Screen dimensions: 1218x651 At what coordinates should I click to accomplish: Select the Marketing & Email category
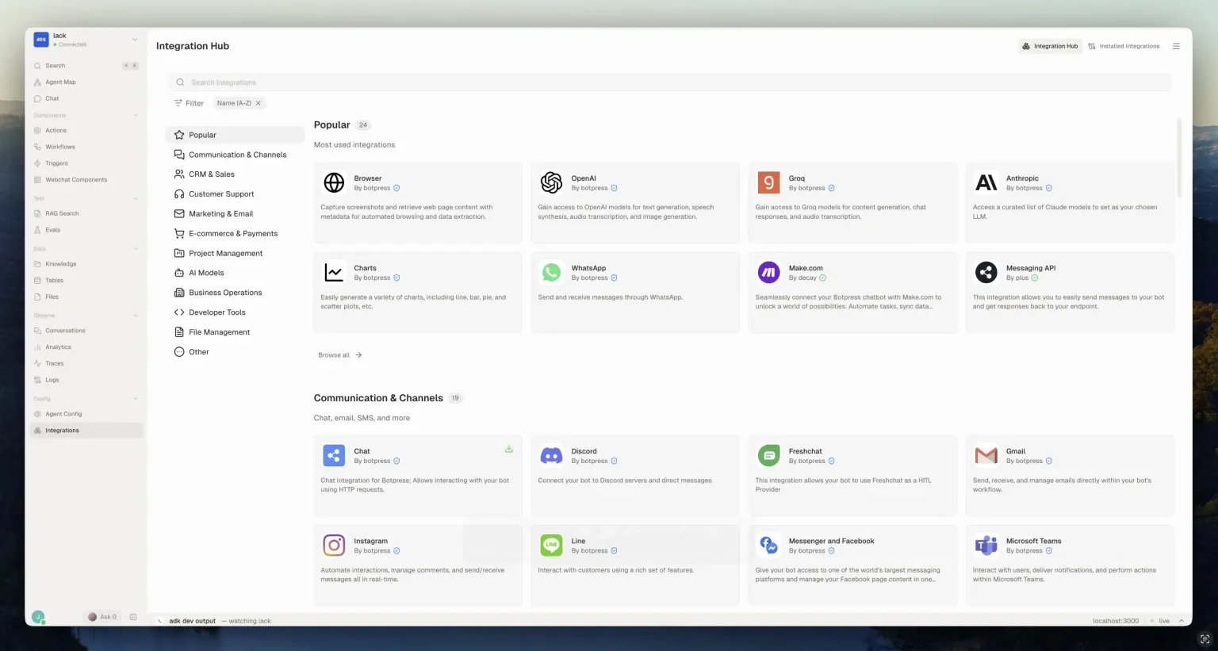(x=236, y=214)
